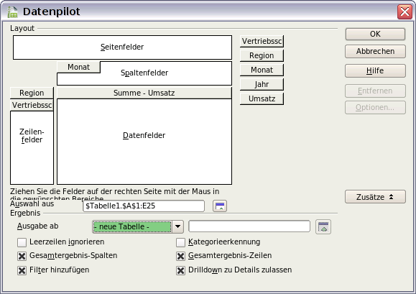Open Hilfe
Viewport: 416px width, 294px height.
375,71
